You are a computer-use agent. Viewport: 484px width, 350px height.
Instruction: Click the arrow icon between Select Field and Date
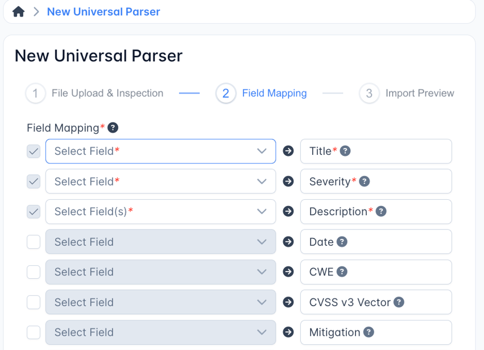point(288,241)
